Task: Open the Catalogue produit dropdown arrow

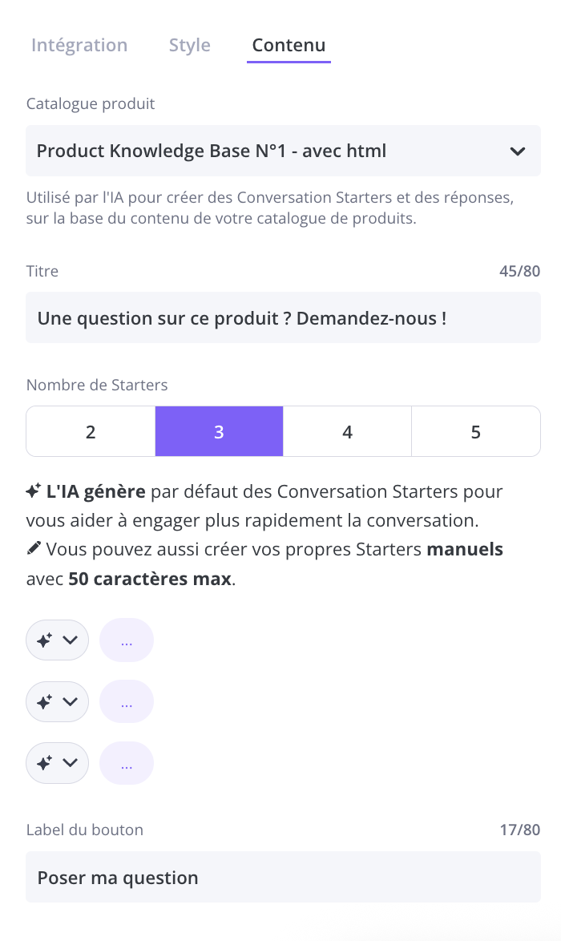Action: point(518,151)
